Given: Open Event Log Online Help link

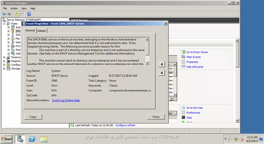Looking at the screenshot, I should pos(66,100).
